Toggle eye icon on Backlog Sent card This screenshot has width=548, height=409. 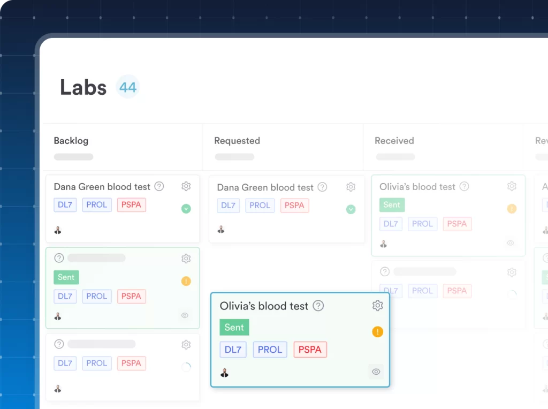pos(185,315)
